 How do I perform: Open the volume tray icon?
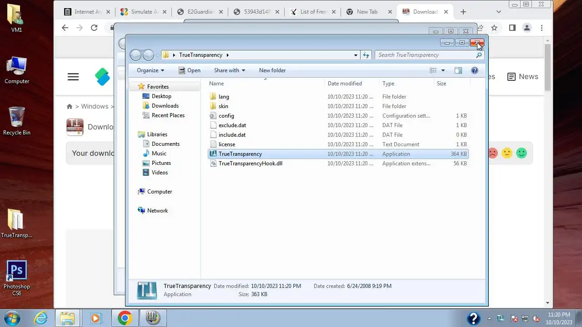pos(536,318)
